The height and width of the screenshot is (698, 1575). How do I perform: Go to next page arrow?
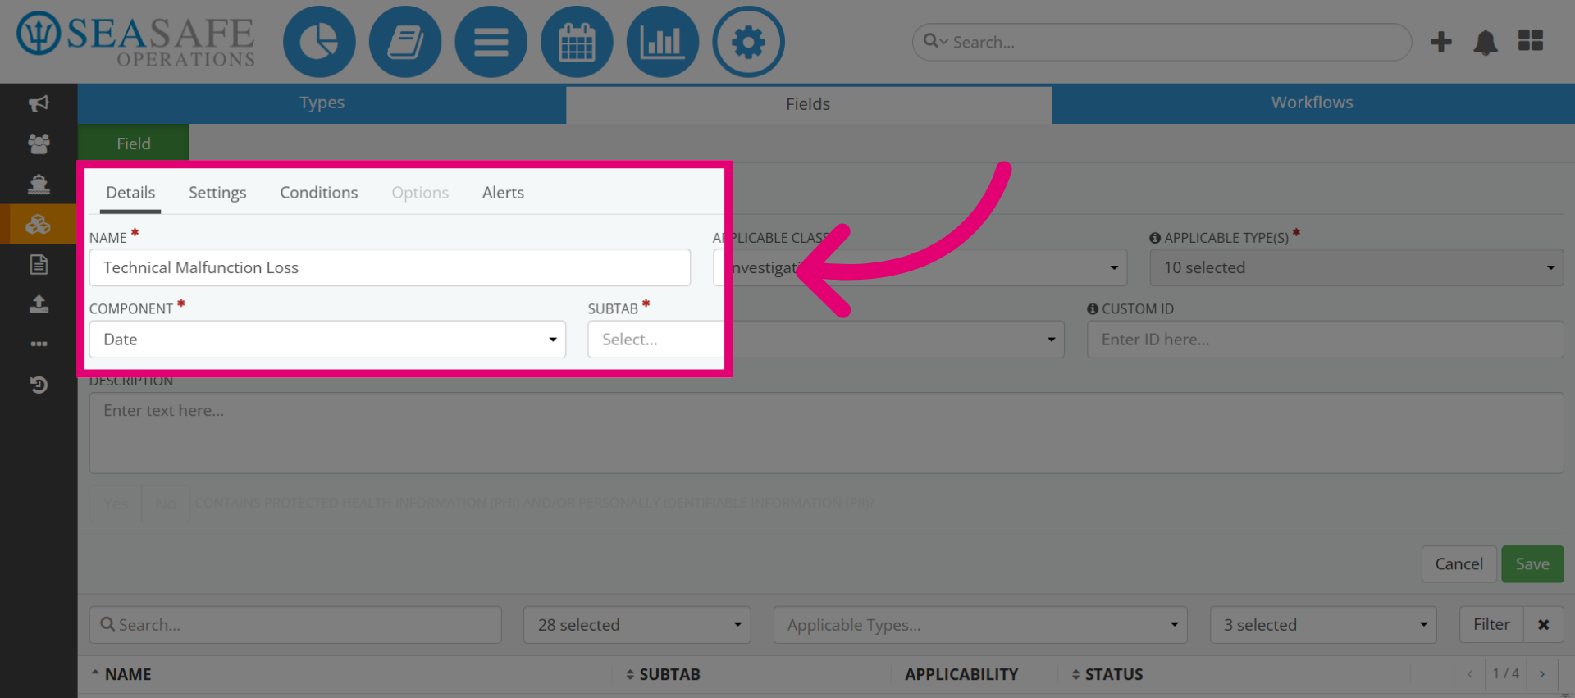point(1542,674)
